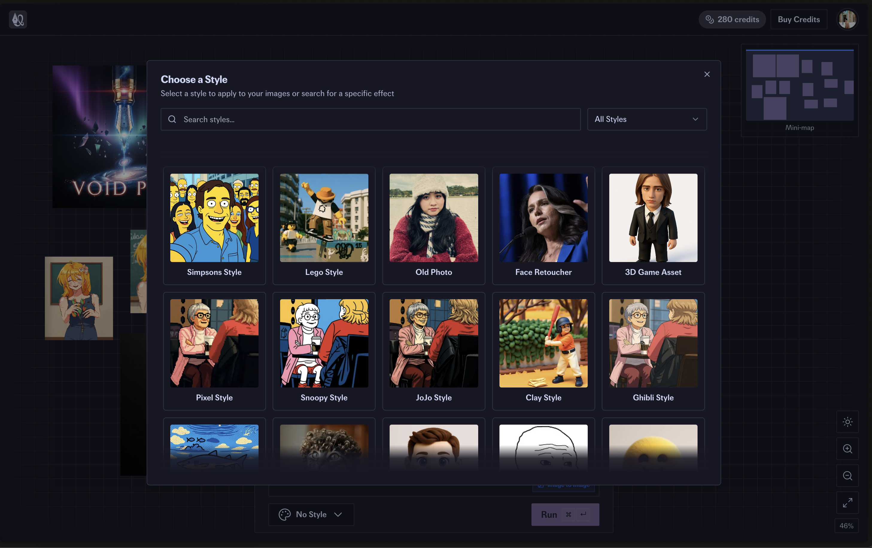Click the Mini-map label text

point(800,128)
